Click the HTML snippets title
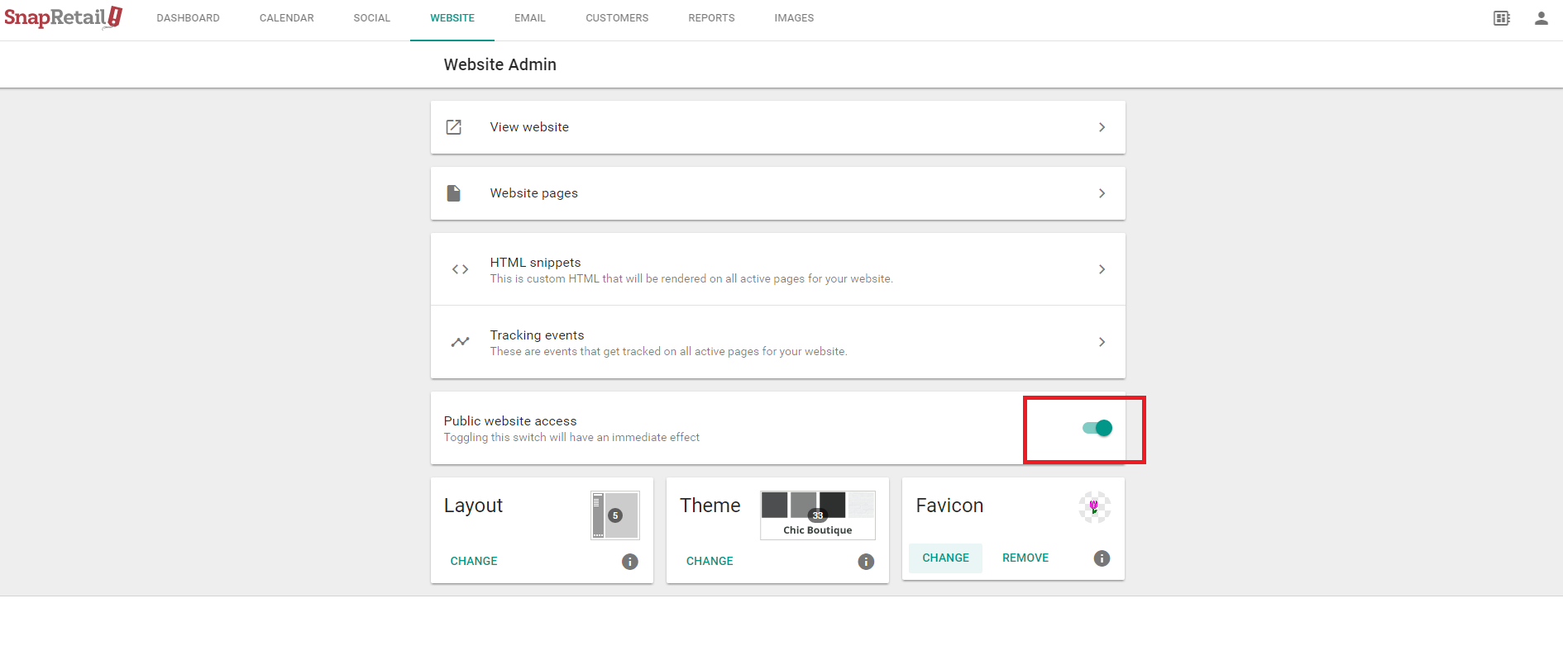This screenshot has height=660, width=1563. [x=536, y=263]
